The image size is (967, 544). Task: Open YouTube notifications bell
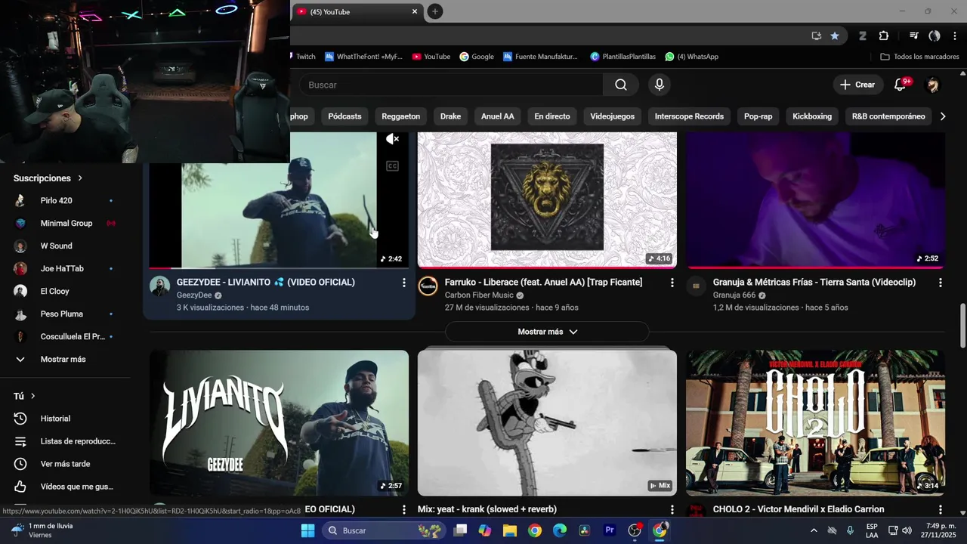point(900,85)
